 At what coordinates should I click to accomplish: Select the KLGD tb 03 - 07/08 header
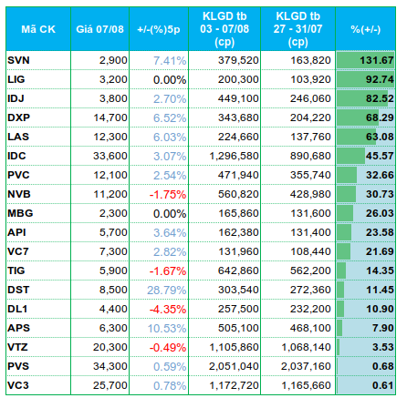pos(224,29)
